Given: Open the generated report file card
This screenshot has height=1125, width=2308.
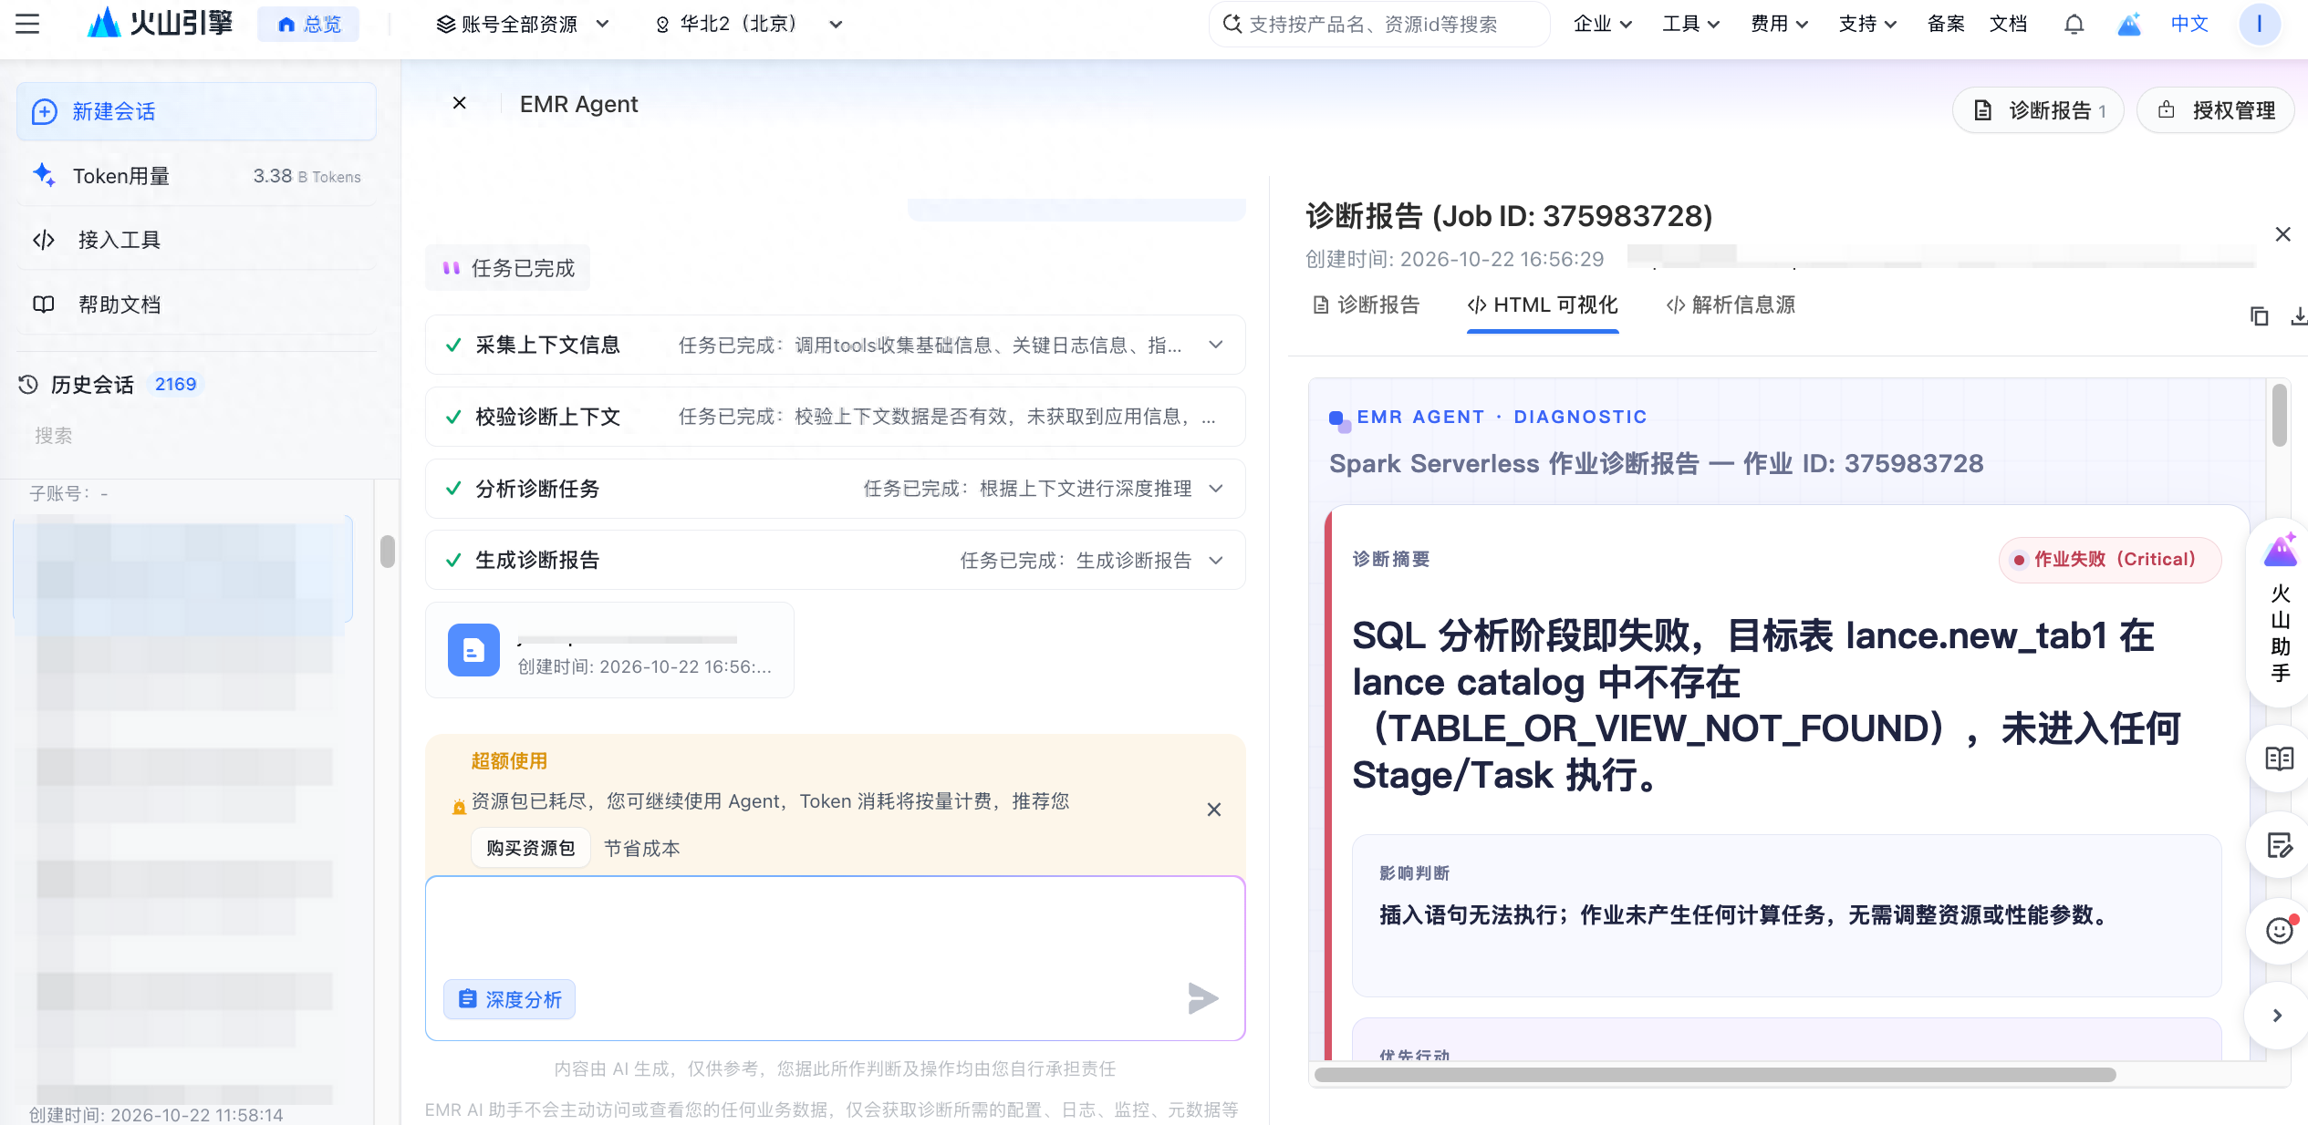Looking at the screenshot, I should click(x=609, y=650).
